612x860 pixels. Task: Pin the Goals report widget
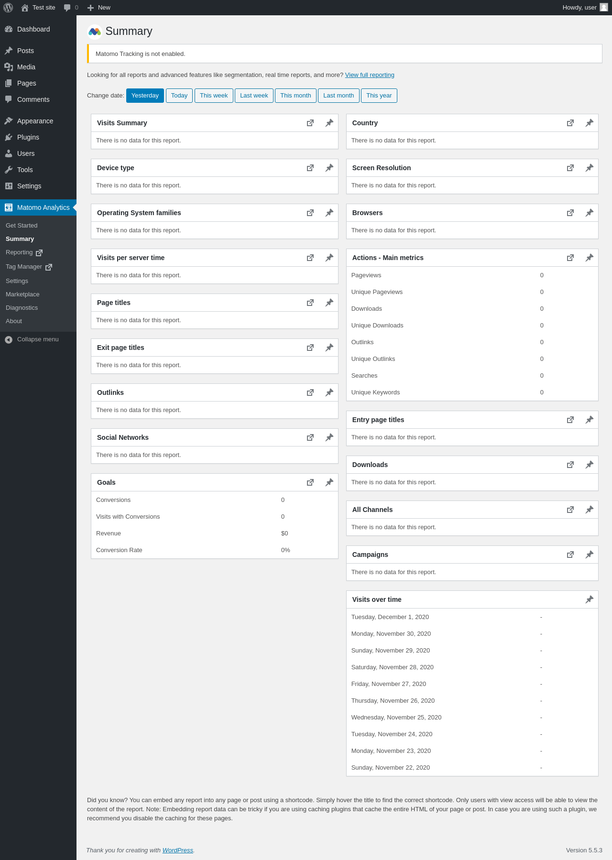[329, 482]
